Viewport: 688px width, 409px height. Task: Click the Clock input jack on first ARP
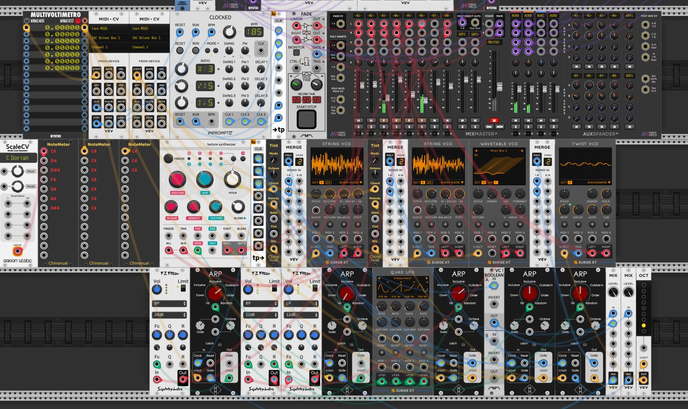[x=198, y=363]
